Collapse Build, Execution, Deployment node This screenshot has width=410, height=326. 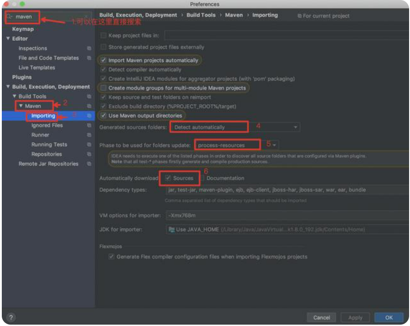(8, 86)
